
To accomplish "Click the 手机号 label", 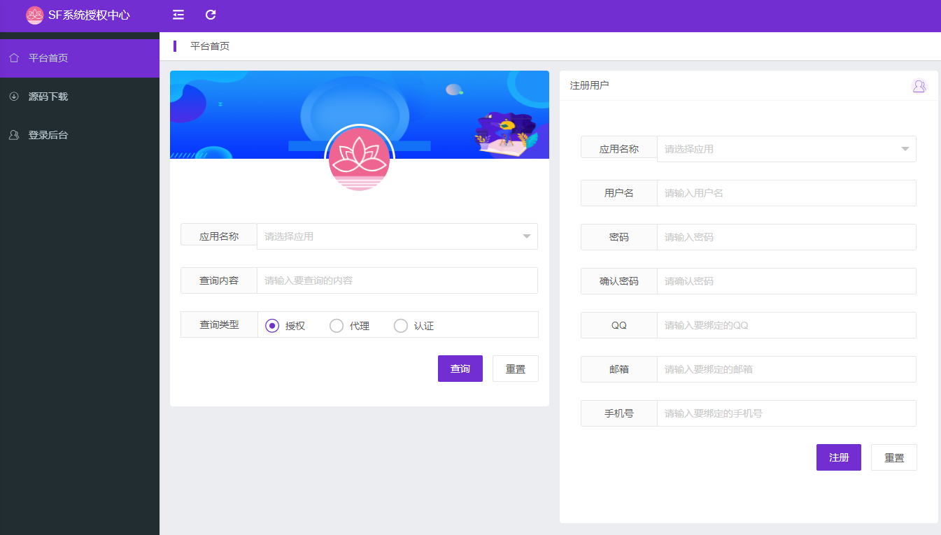I will (619, 413).
